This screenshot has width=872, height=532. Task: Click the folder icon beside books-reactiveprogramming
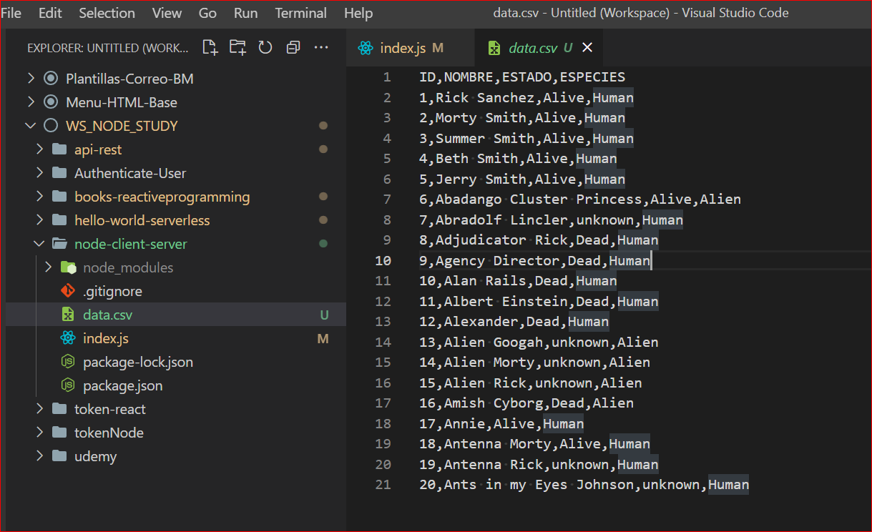click(59, 197)
